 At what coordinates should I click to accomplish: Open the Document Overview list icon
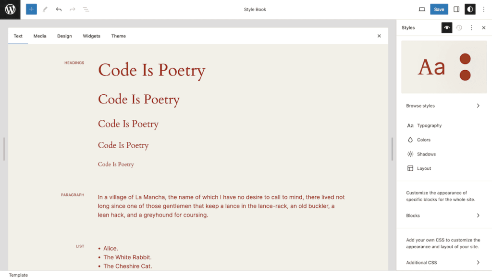[x=86, y=9]
